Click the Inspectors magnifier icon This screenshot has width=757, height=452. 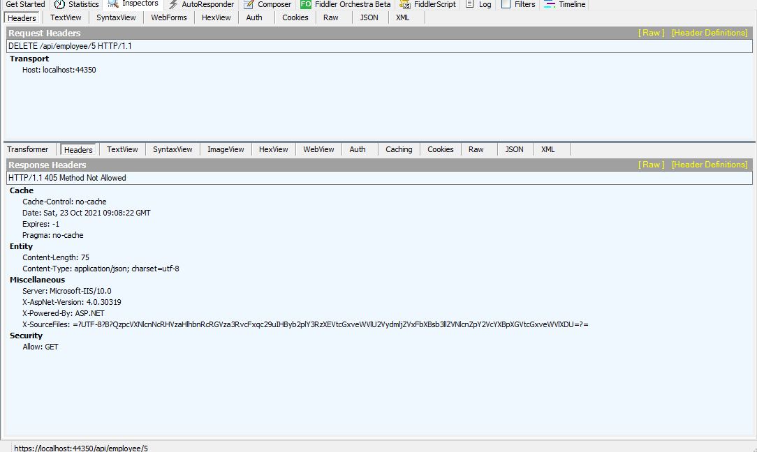coord(113,4)
